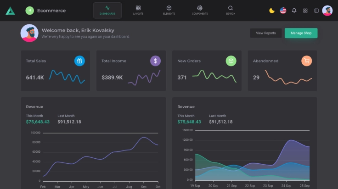This screenshot has height=189, width=338.
Task: Open the user profile avatar menu
Action: (x=327, y=11)
